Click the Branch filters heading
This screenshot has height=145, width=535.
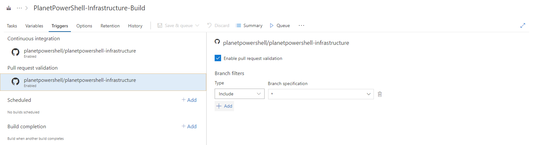229,73
